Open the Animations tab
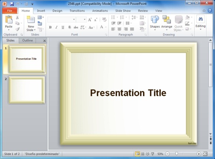The height and width of the screenshot is (159, 215). [x=100, y=11]
